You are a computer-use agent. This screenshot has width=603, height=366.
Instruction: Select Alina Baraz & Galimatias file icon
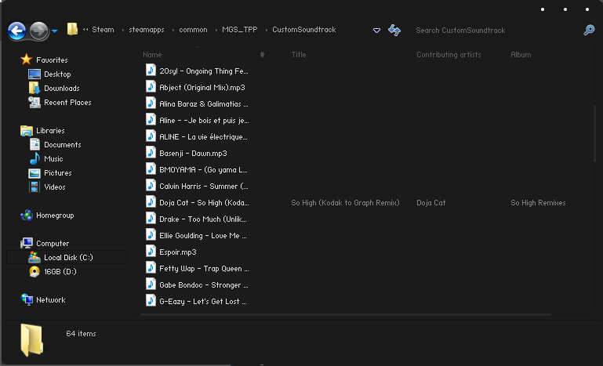151,103
